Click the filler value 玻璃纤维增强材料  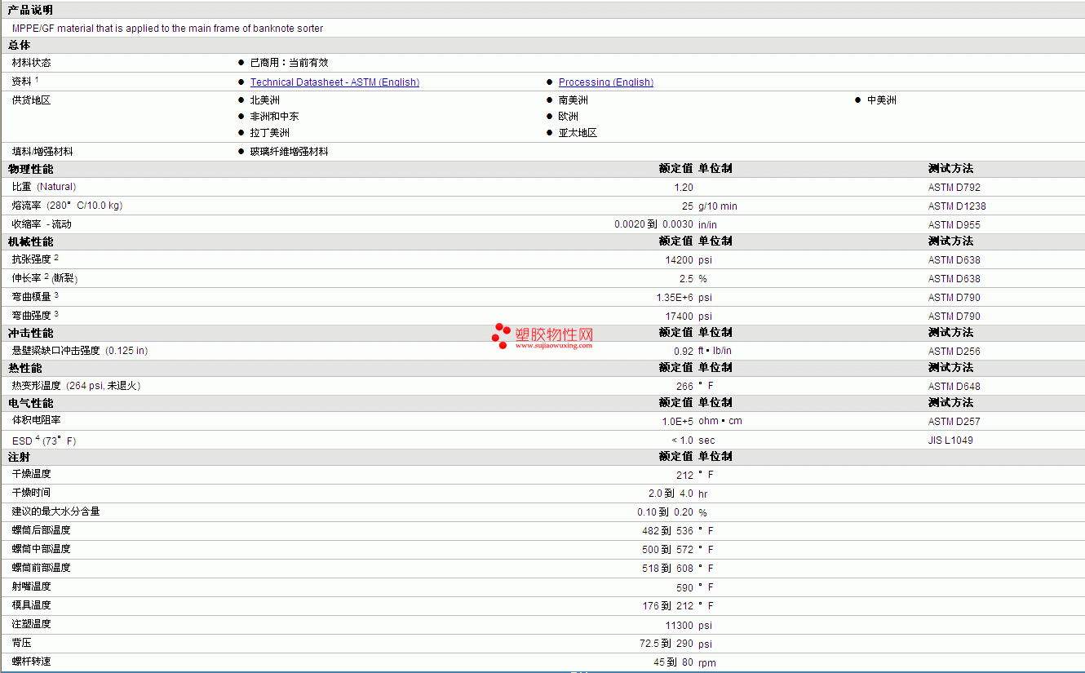[x=290, y=152]
